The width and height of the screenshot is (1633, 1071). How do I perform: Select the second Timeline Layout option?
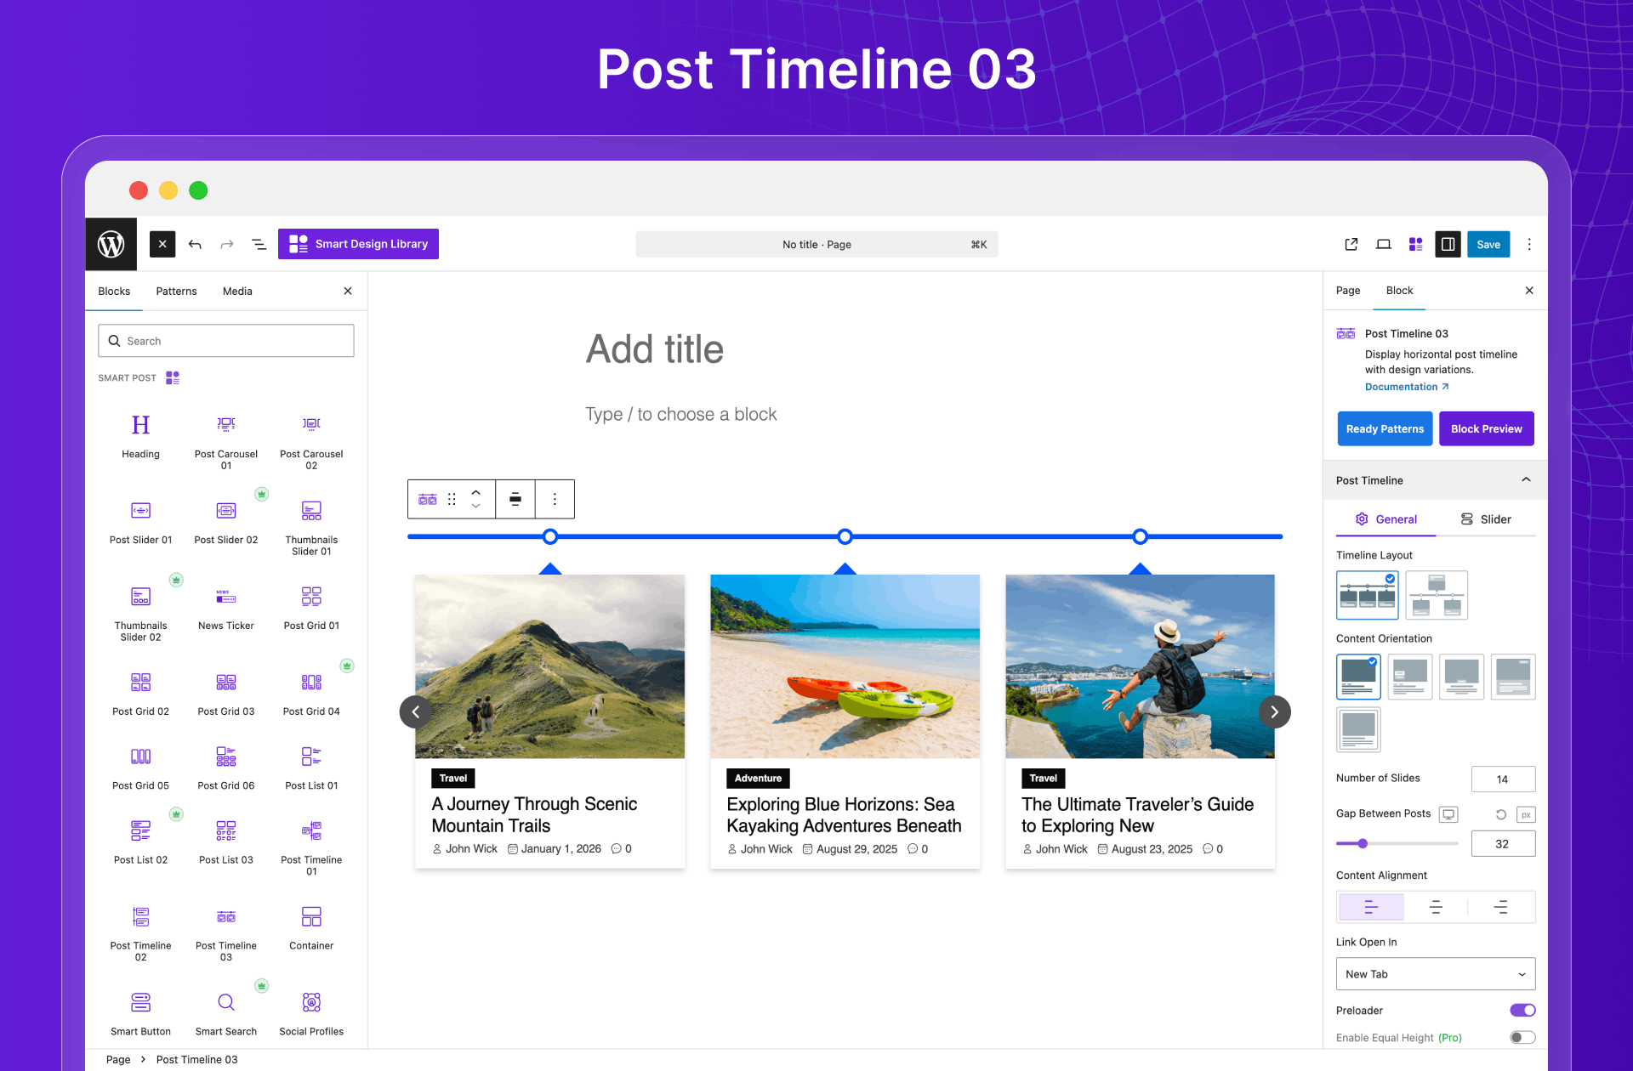(x=1437, y=595)
